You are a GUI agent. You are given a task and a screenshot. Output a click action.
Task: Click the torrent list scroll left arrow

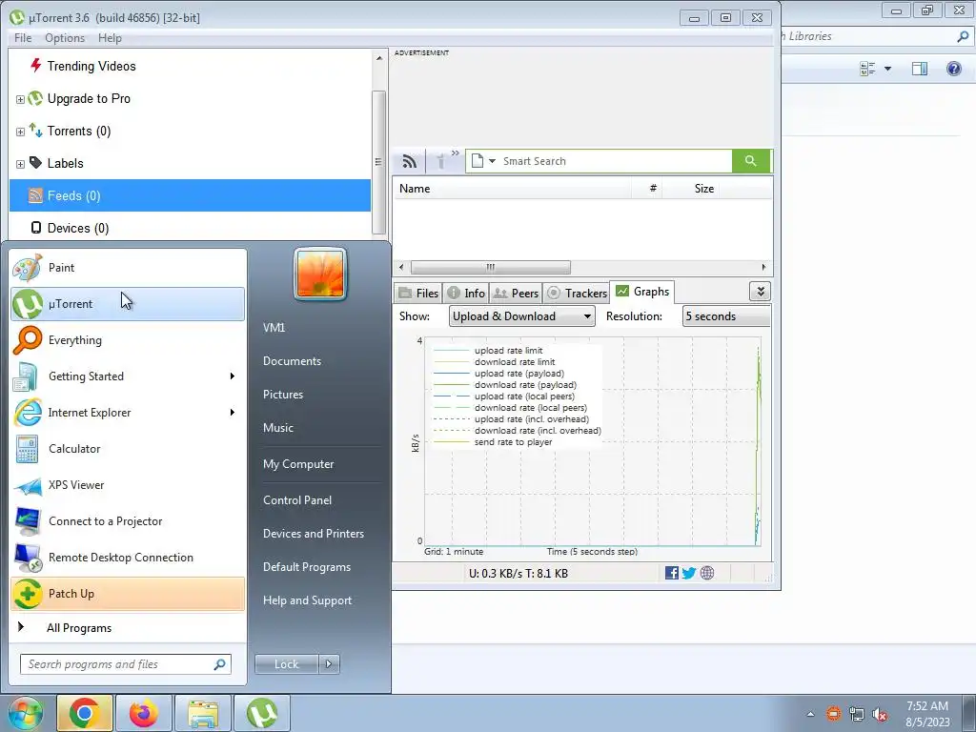tap(401, 267)
